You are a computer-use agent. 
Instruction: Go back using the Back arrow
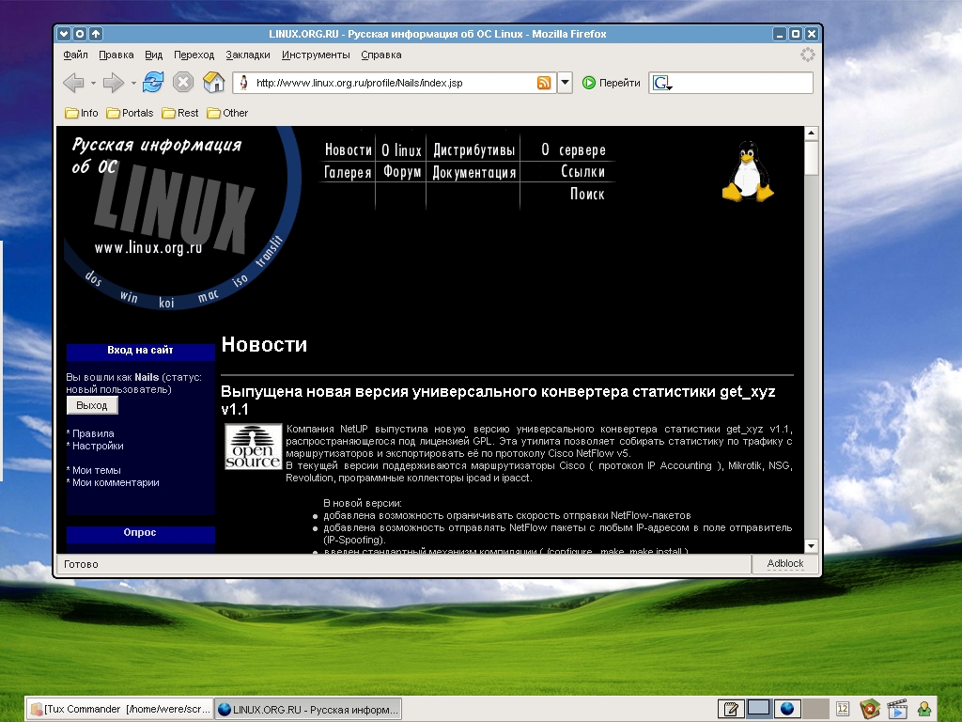[x=73, y=83]
